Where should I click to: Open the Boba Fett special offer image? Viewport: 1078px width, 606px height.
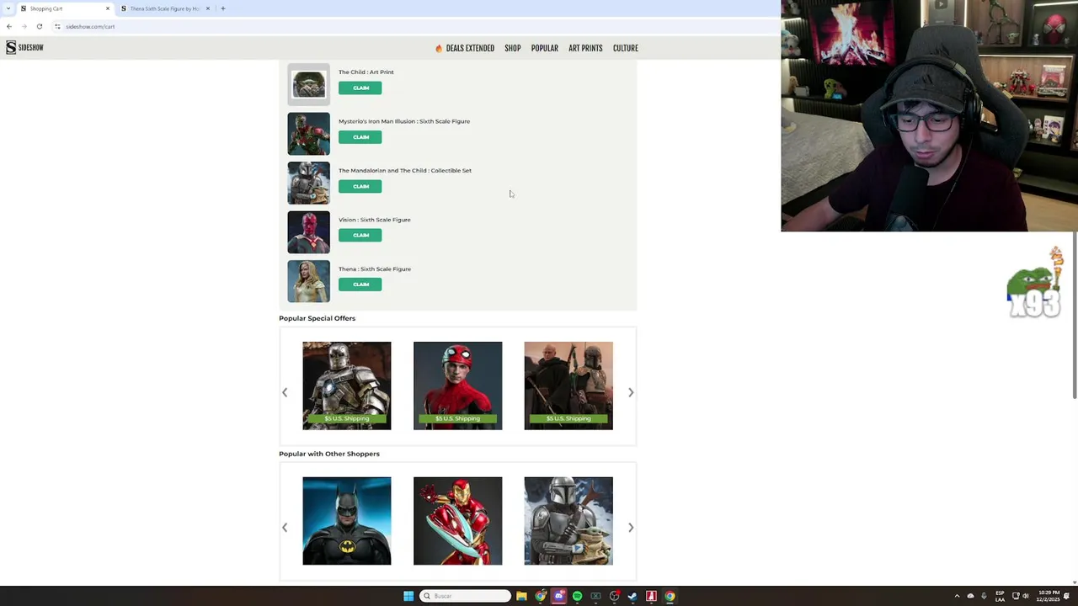tap(568, 385)
